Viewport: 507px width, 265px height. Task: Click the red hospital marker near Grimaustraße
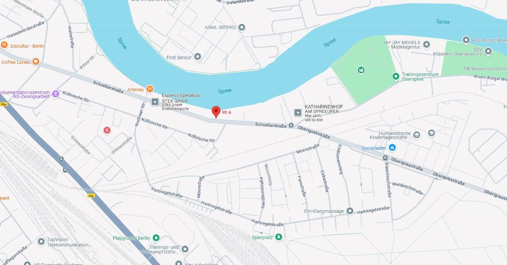coord(107,130)
